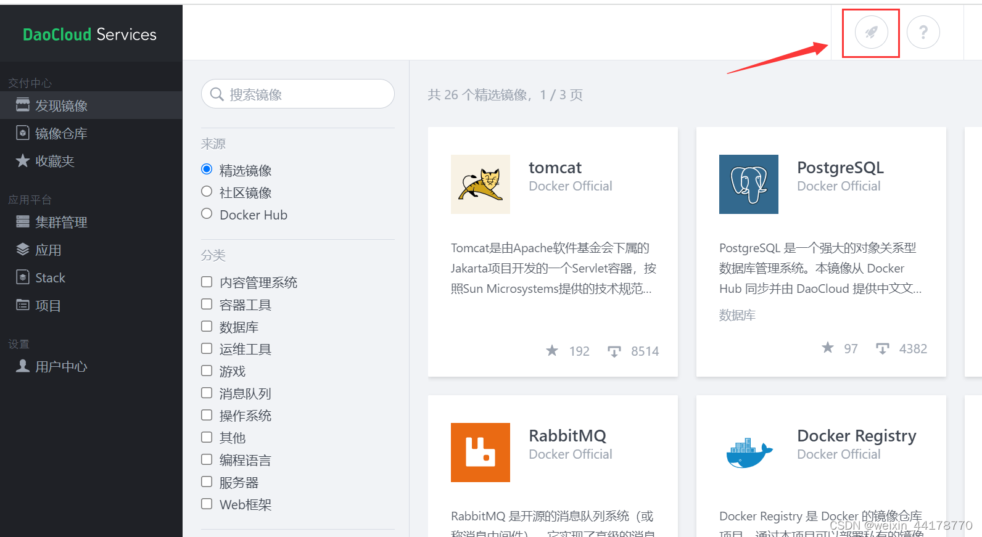982x537 pixels.
Task: Click the star icon on PostgreSQL card
Action: (828, 348)
